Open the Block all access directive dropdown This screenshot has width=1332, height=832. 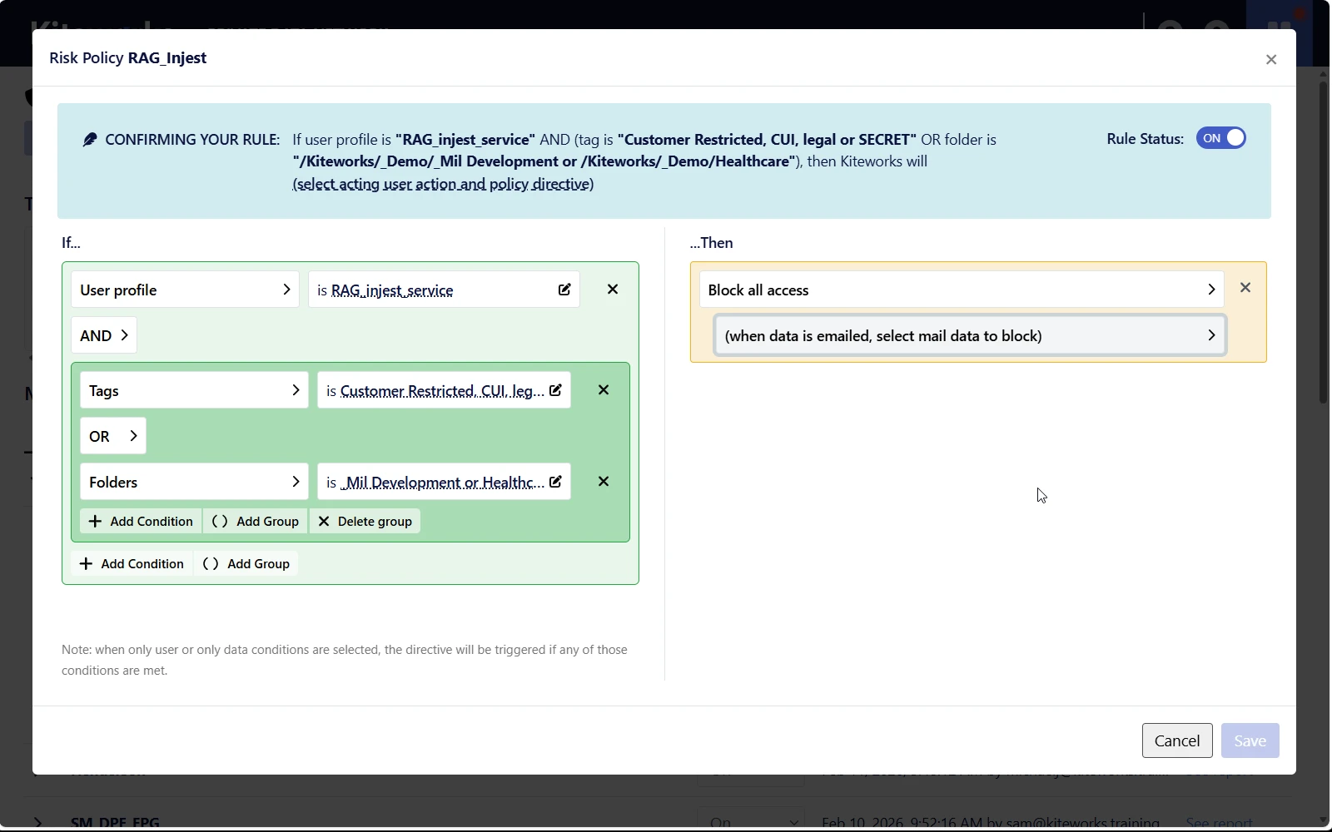pos(962,290)
